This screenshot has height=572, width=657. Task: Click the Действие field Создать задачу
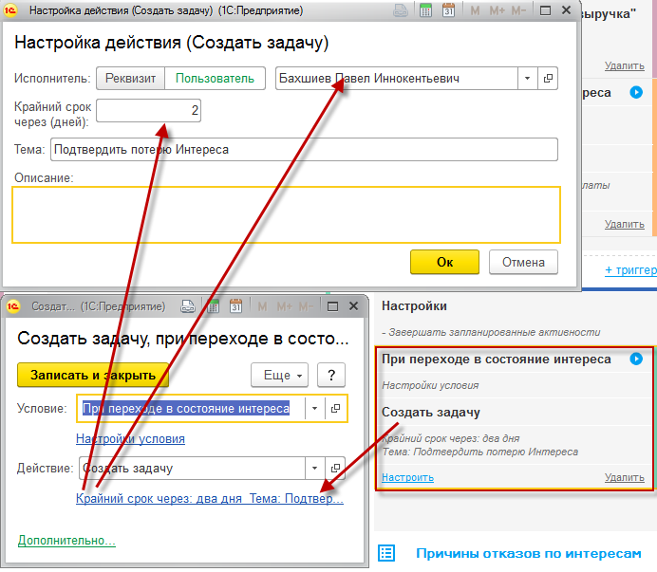[x=192, y=469]
